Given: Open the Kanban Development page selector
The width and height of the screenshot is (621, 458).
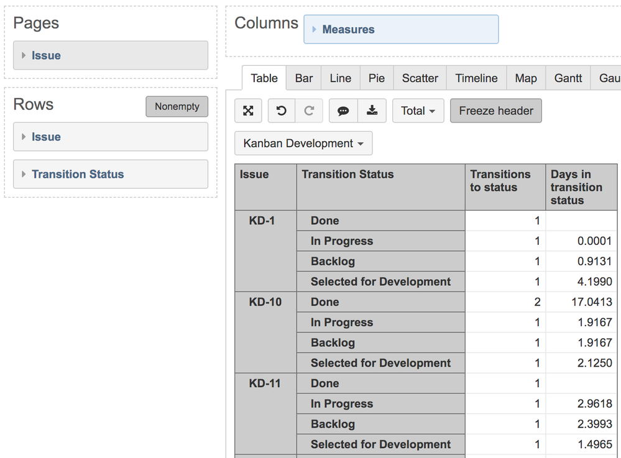Looking at the screenshot, I should [303, 144].
